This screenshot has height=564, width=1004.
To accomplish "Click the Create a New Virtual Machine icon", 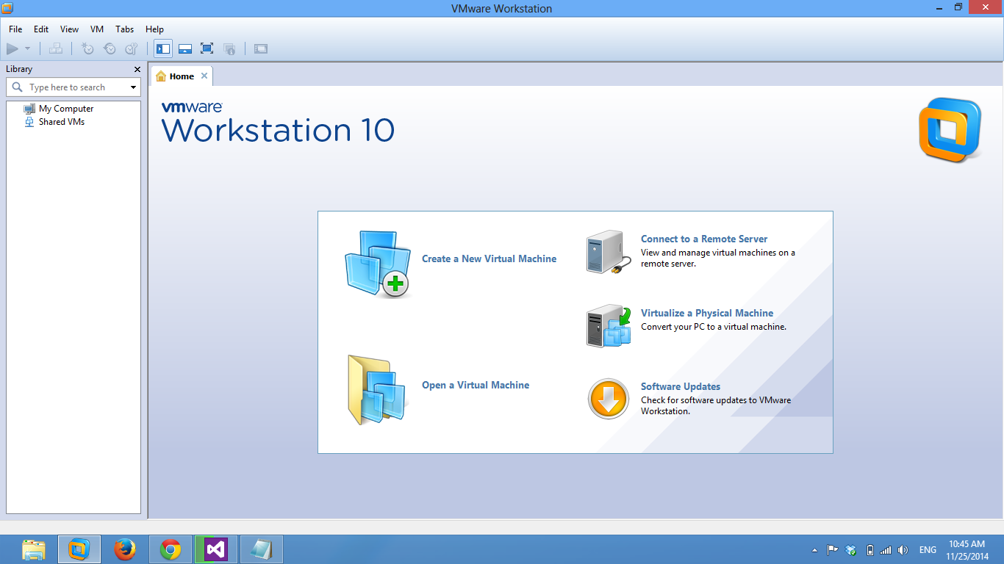I will click(377, 261).
